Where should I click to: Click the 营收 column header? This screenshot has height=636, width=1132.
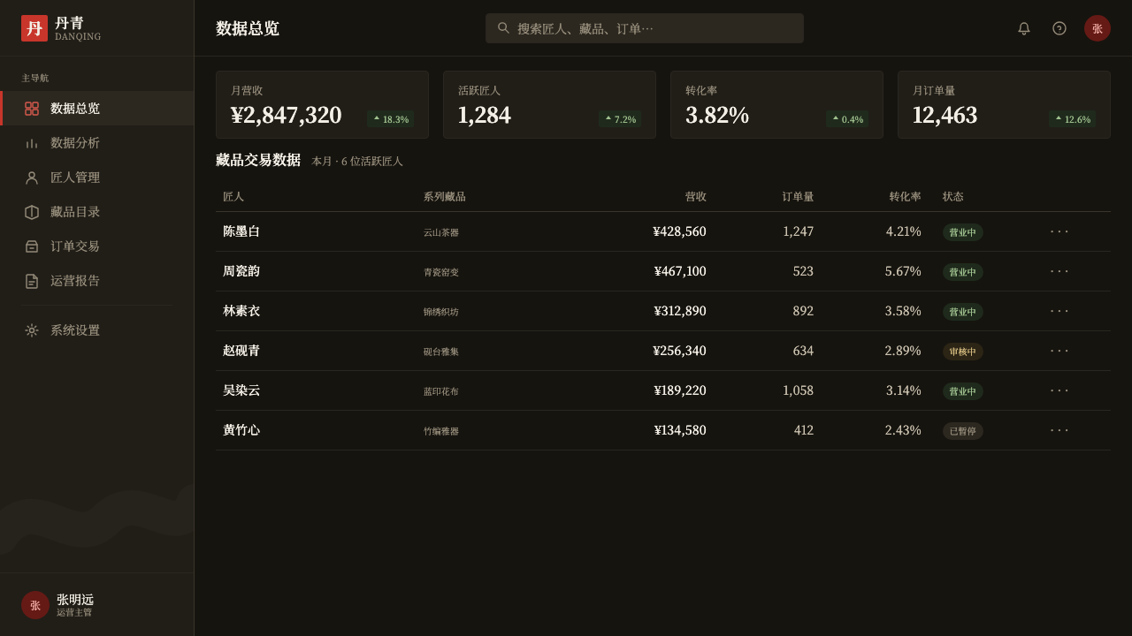696,197
